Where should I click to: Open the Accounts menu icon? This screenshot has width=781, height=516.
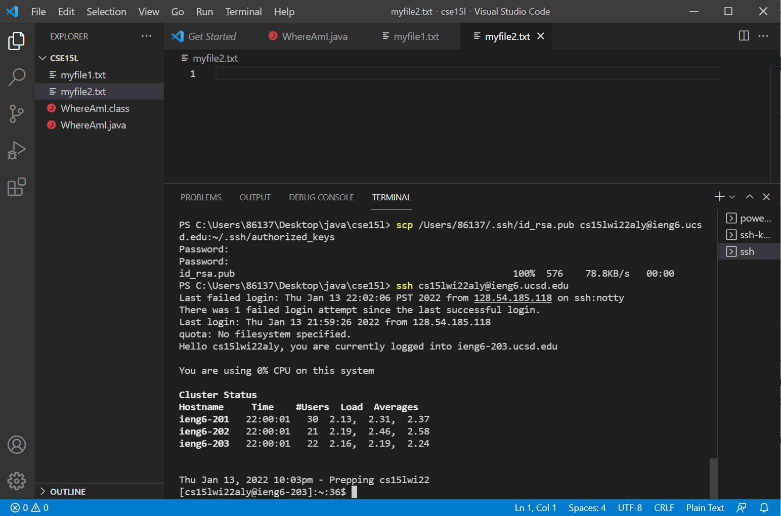coord(17,445)
